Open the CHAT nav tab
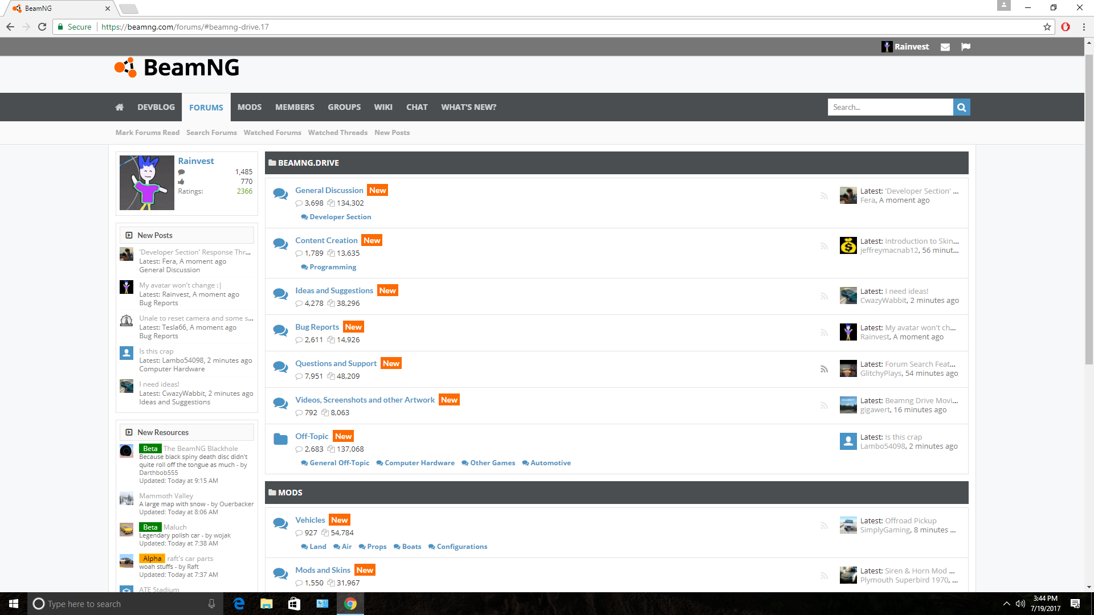Screen dimensions: 1094x615 pos(417,107)
